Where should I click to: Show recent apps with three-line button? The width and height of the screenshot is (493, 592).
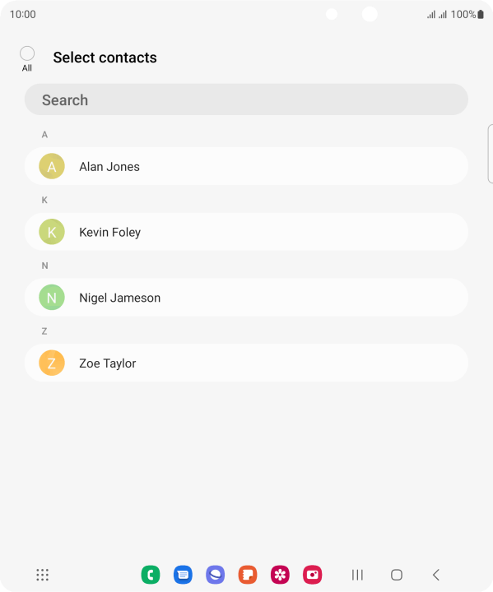357,575
